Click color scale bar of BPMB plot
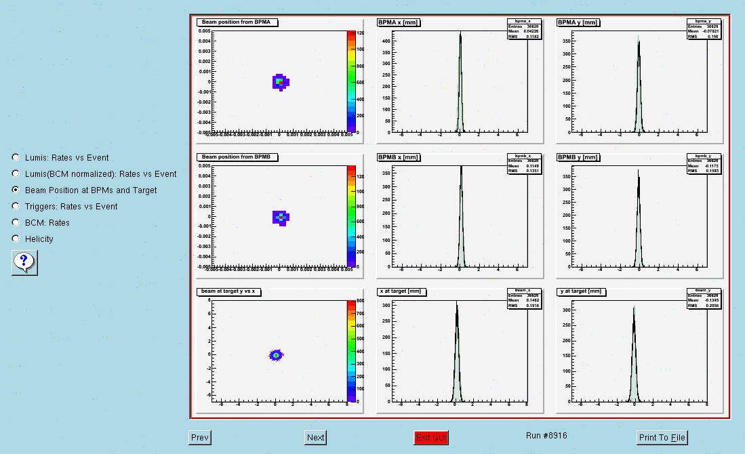Viewport: 745px width, 454px height. click(x=352, y=216)
